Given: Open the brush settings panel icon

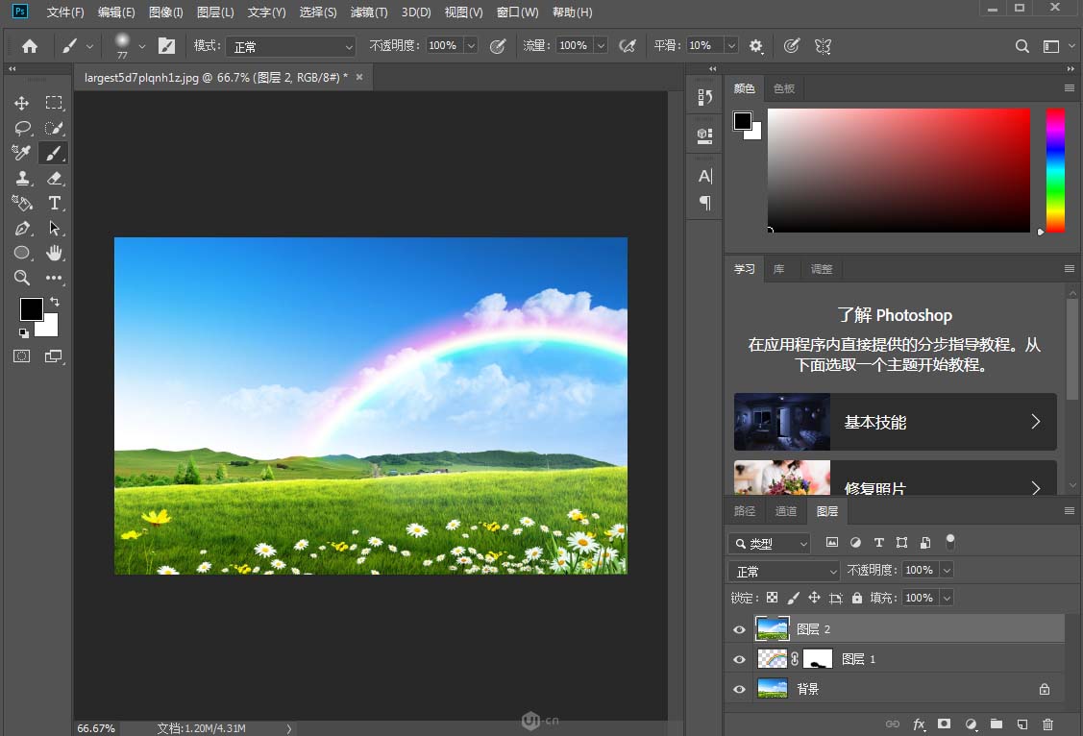Looking at the screenshot, I should [166, 46].
